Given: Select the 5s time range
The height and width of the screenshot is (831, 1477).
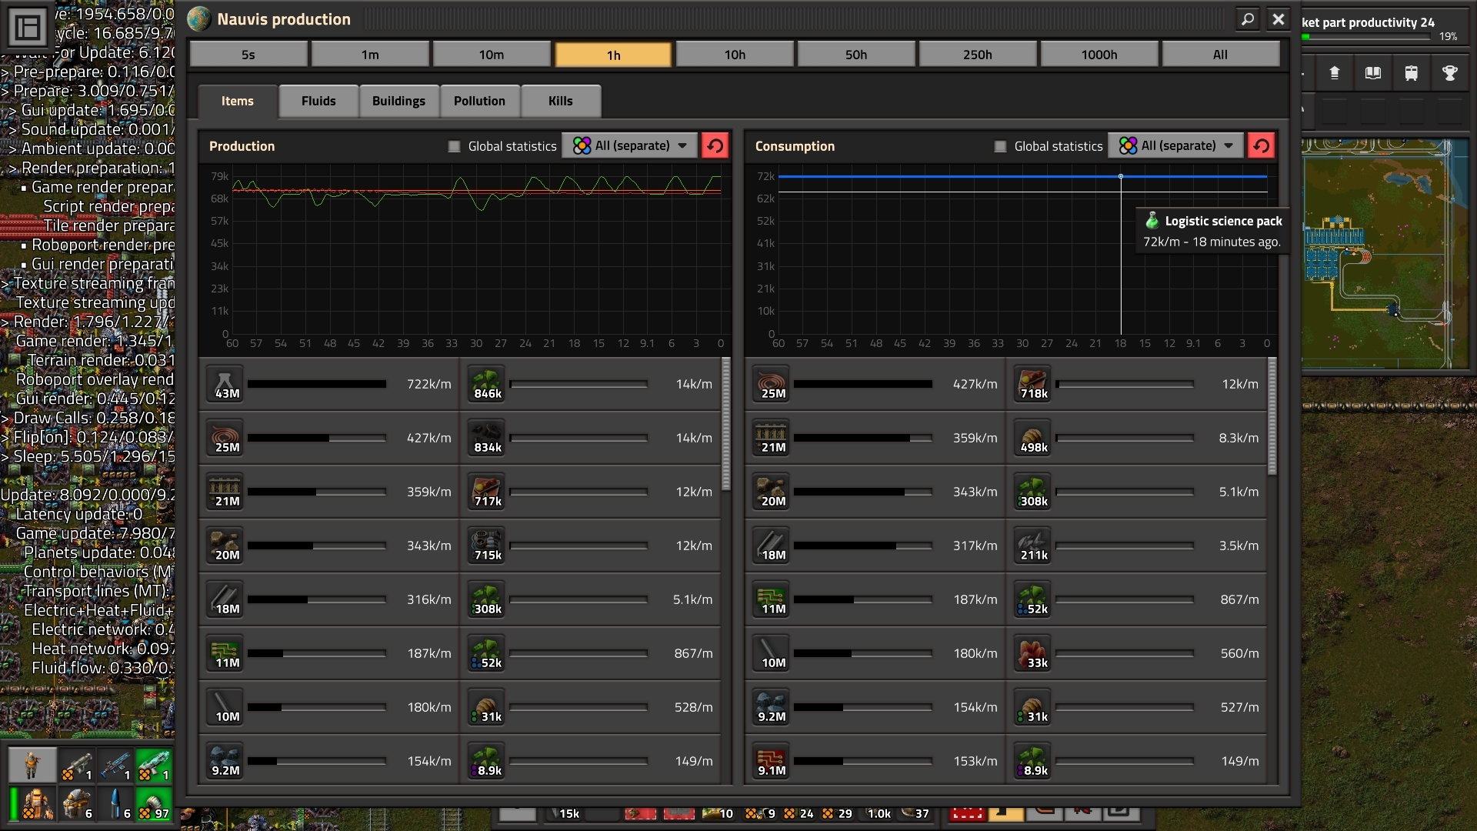Looking at the screenshot, I should (248, 55).
